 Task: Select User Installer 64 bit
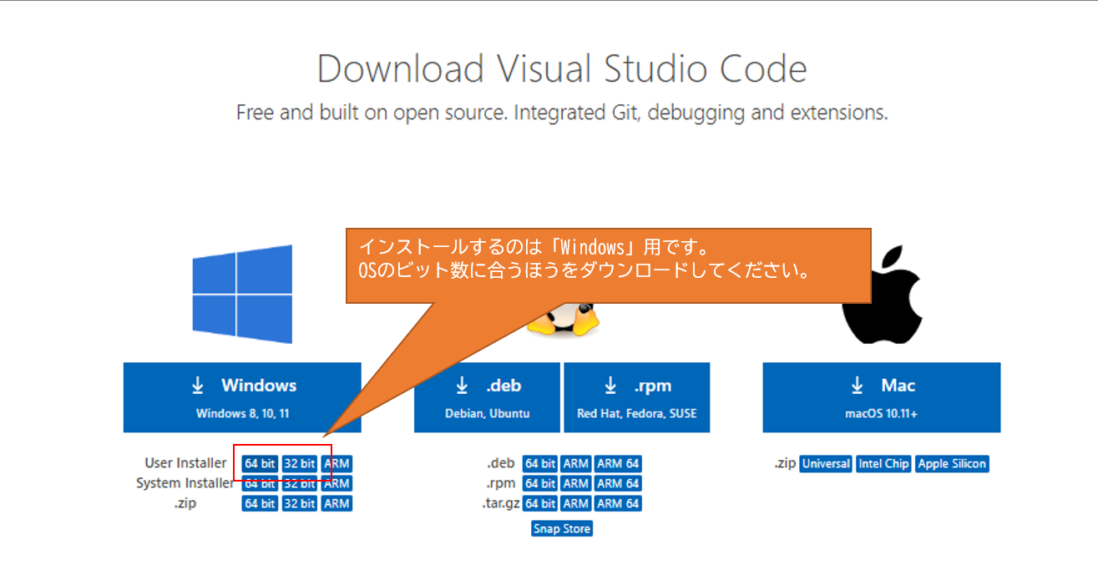(x=260, y=463)
